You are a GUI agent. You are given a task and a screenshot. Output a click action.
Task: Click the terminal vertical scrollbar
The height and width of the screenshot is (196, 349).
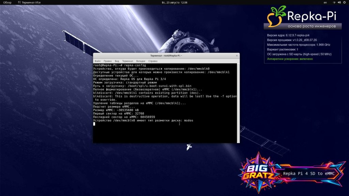[x=238, y=103]
